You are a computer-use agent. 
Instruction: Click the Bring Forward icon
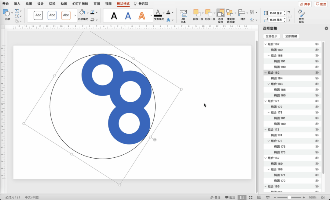196,13
